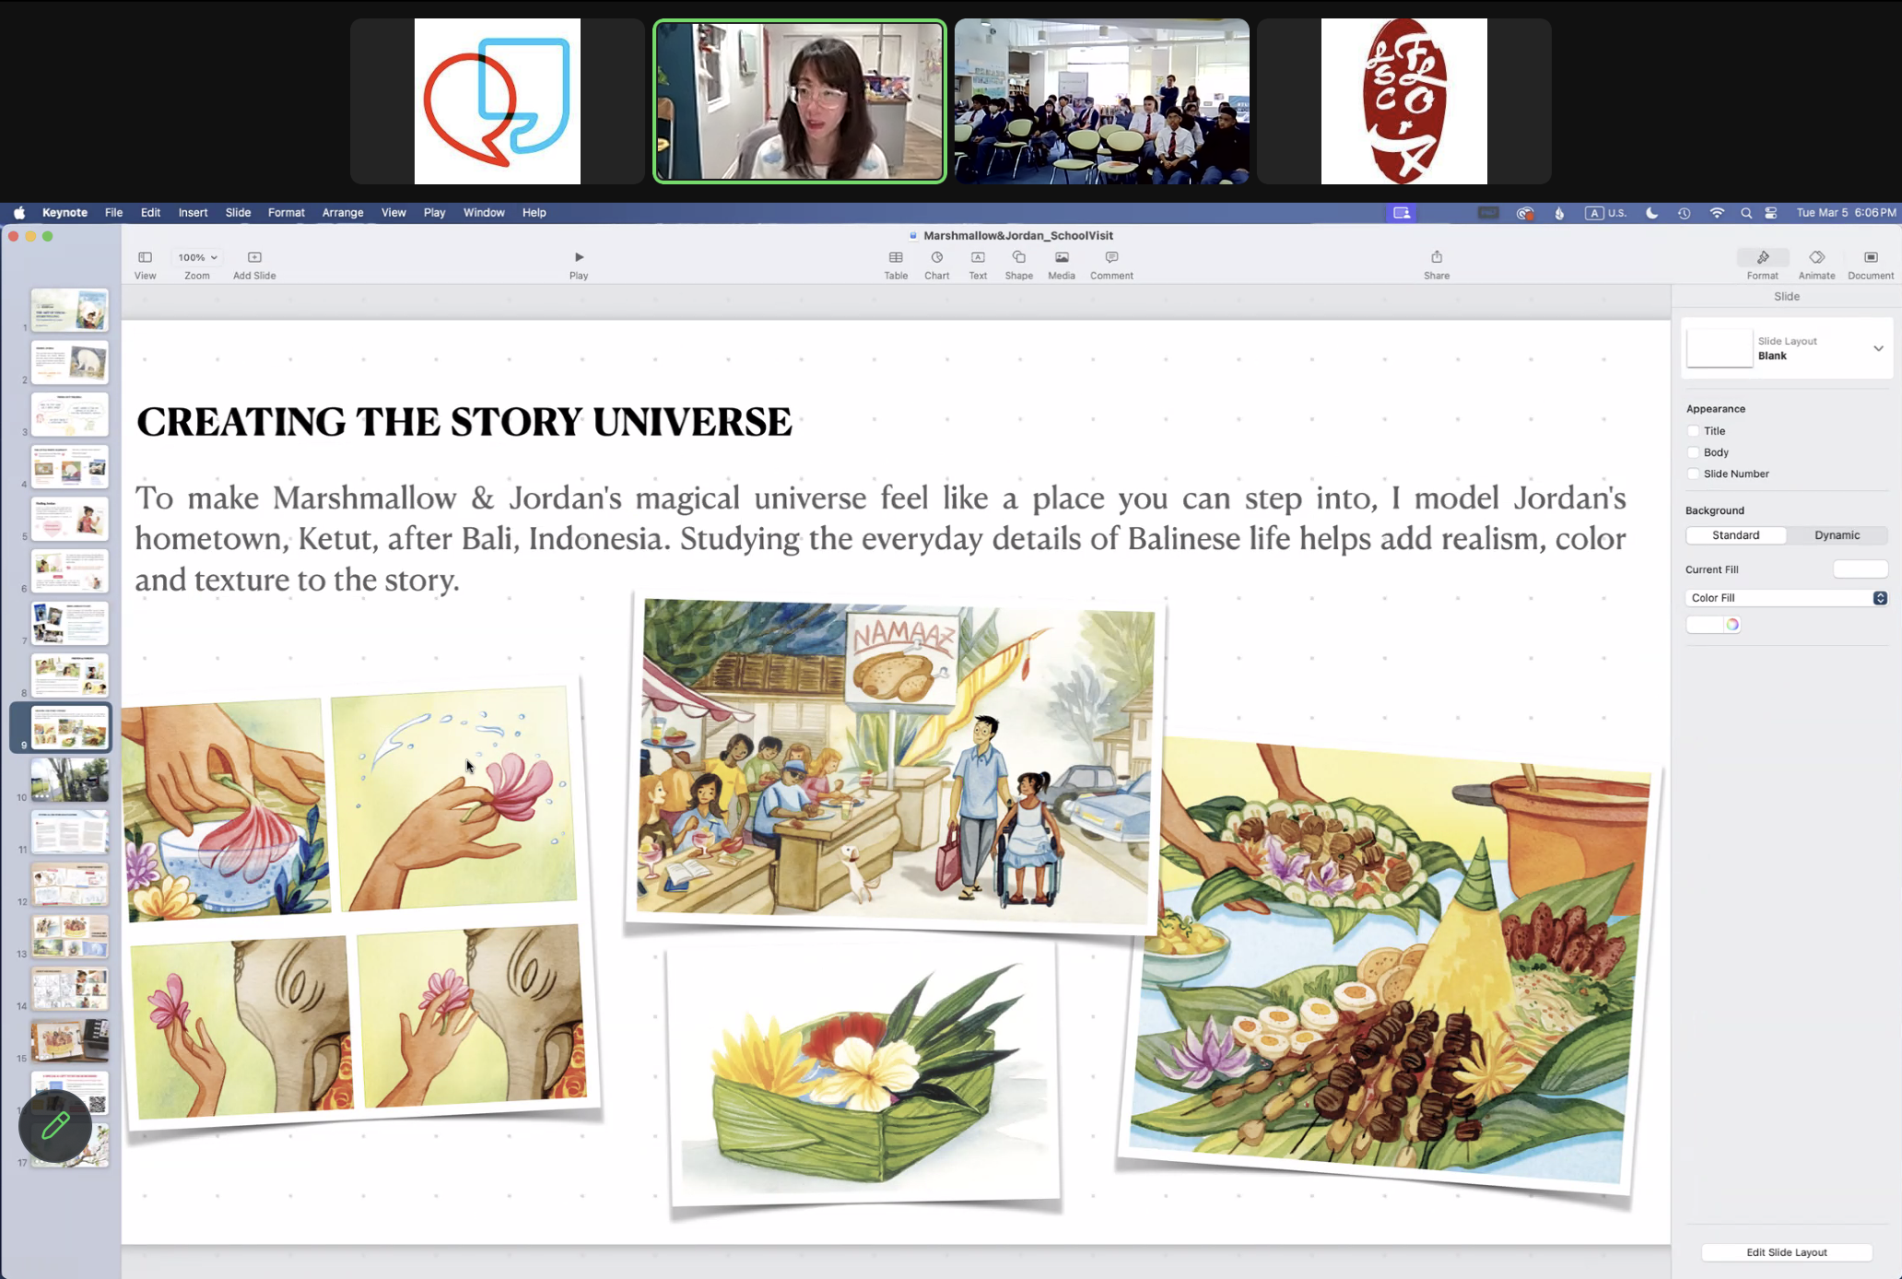This screenshot has width=1902, height=1279.
Task: Click the Do Not Disturb moon icon
Action: coord(1651,212)
